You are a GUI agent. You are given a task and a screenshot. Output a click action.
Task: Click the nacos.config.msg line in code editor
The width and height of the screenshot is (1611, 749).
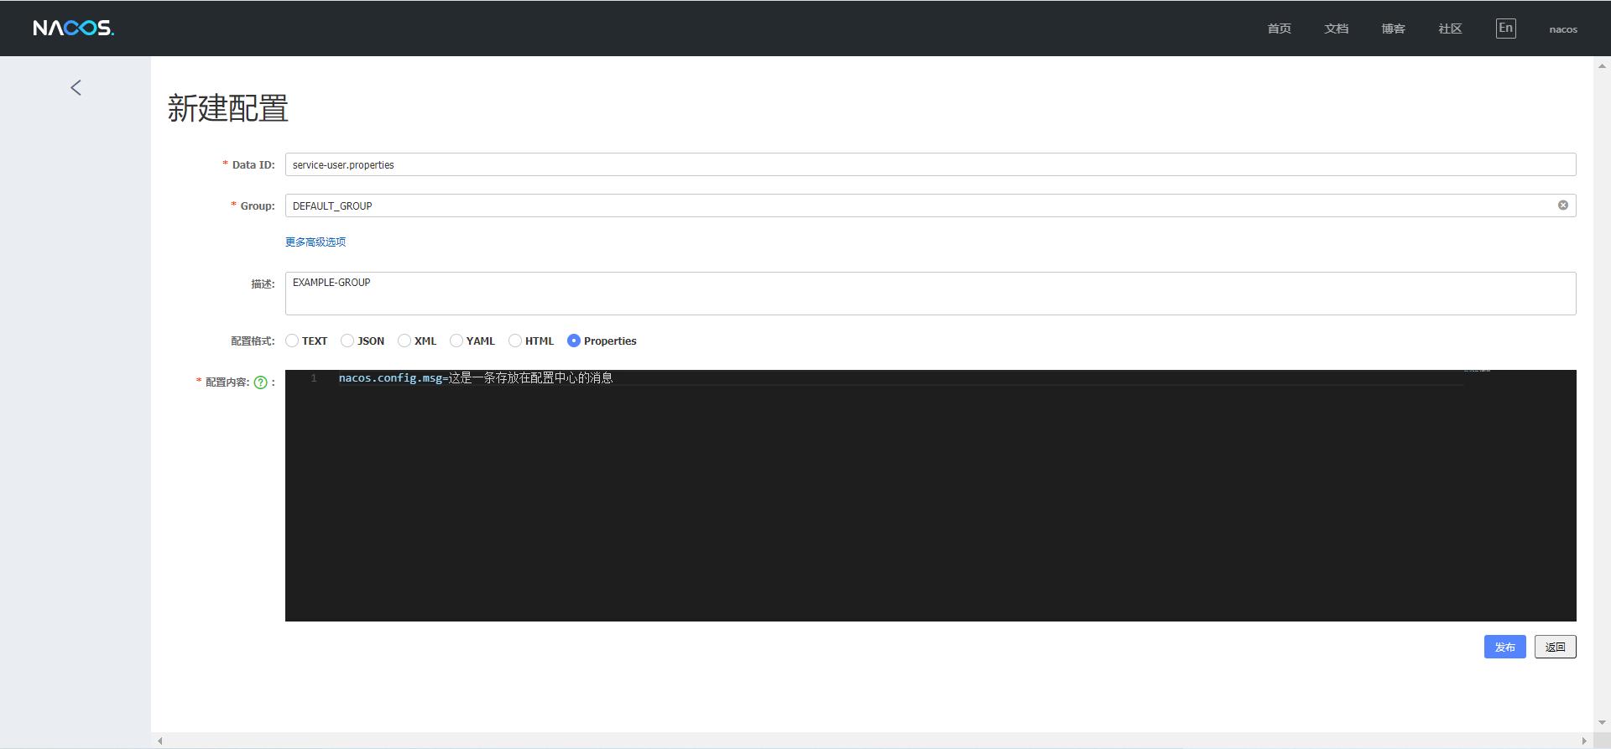tap(476, 378)
